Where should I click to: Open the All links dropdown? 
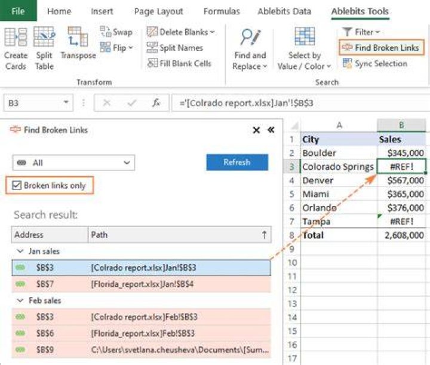click(x=73, y=162)
